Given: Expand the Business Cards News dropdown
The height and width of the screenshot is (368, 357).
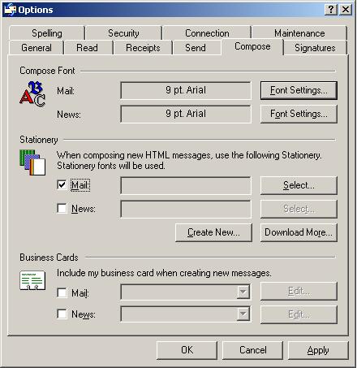Looking at the screenshot, I should tap(243, 314).
